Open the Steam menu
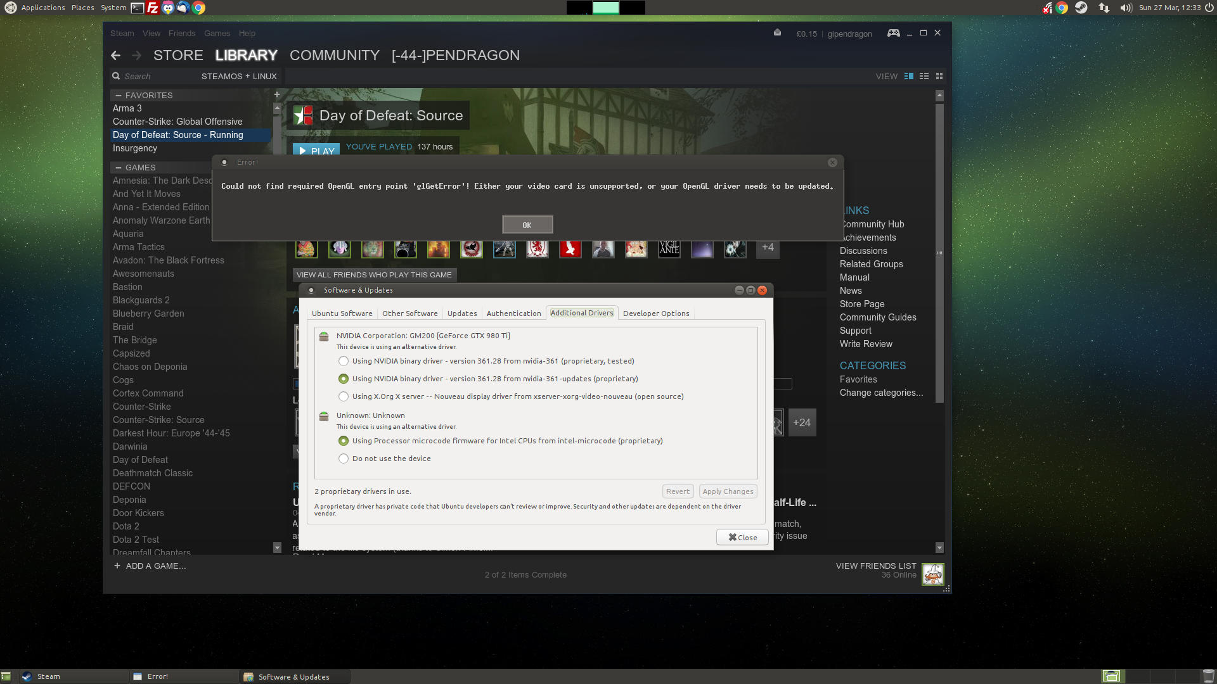This screenshot has width=1217, height=684. coord(122,33)
